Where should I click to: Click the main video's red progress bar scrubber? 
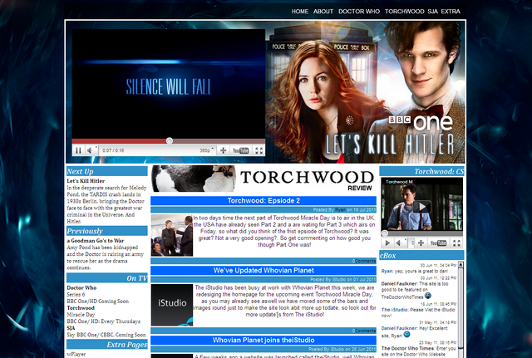click(170, 140)
